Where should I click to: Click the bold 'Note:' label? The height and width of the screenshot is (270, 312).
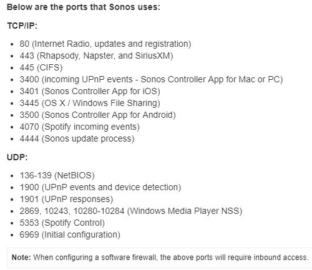[x=21, y=258]
